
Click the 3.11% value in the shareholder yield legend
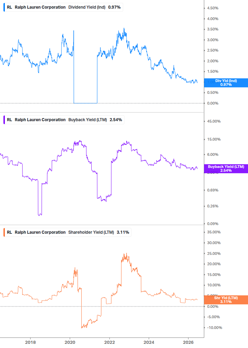pos(123,232)
